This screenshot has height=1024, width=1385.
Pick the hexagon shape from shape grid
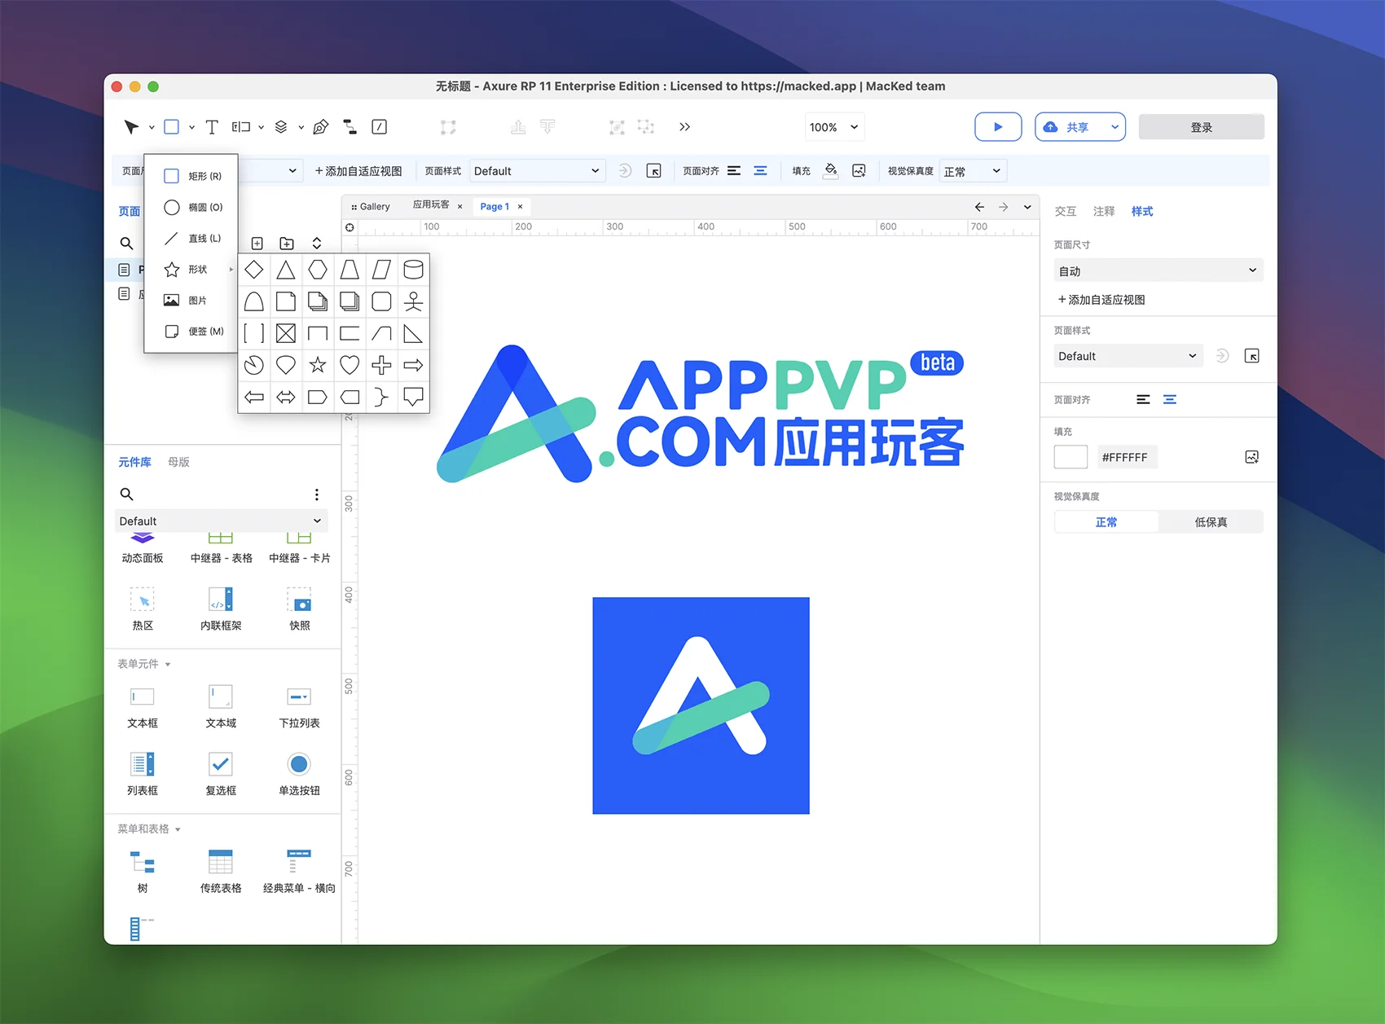[x=318, y=270]
